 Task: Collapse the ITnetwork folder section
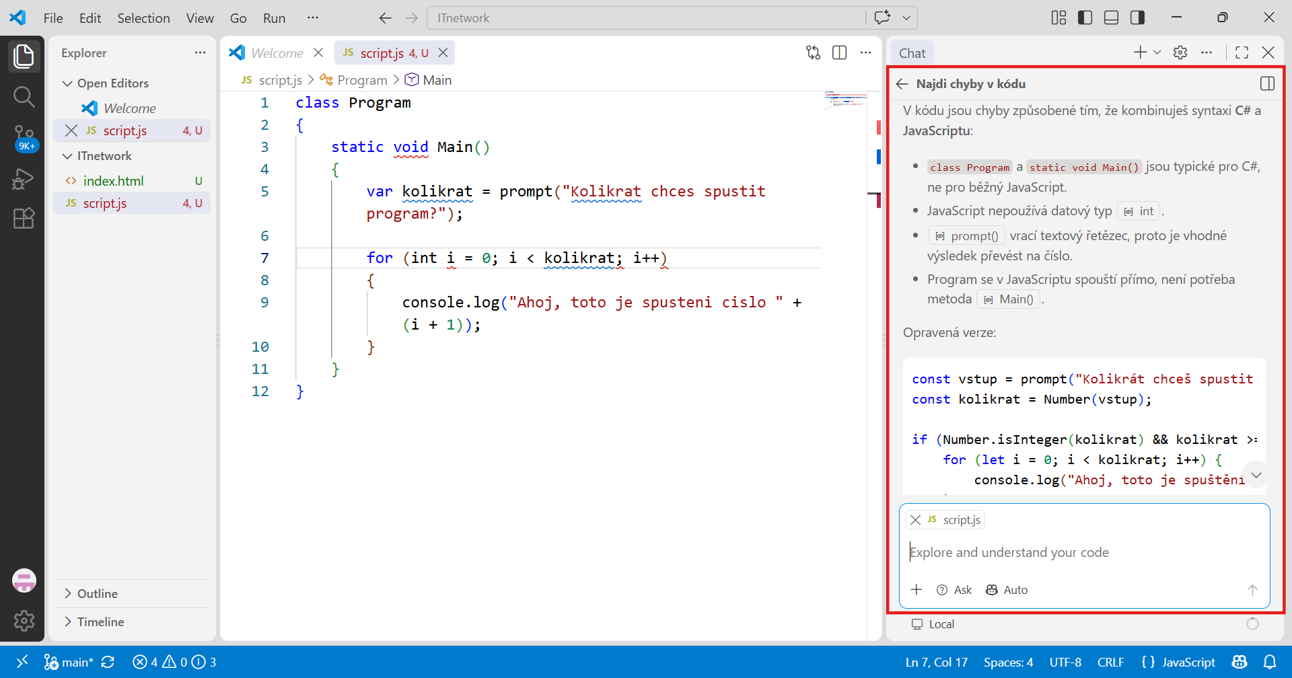pyautogui.click(x=132, y=156)
